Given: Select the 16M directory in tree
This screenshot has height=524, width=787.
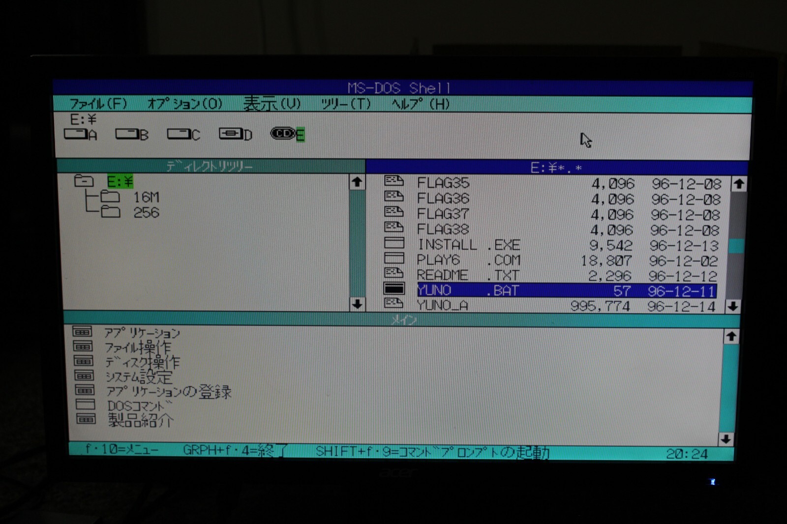Looking at the screenshot, I should click(146, 197).
